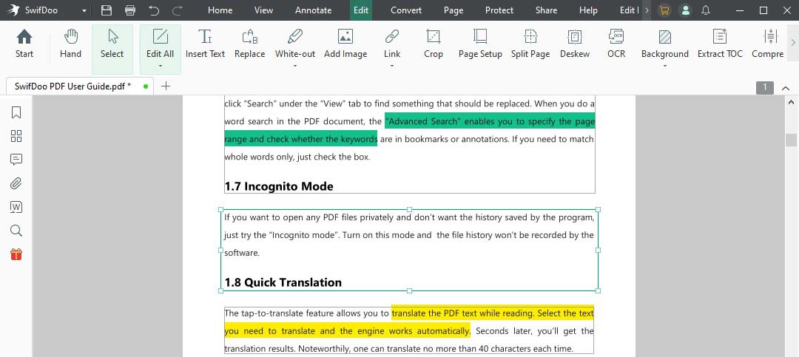Expand more toolbar tools arrow
Screen dimensions: 799x357
[793, 43]
